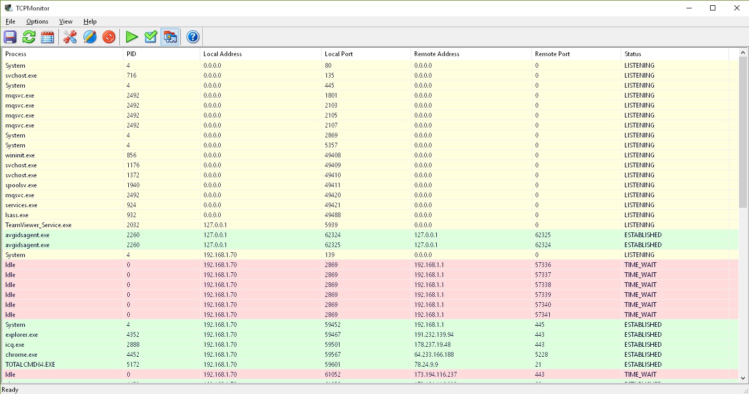Click the vertical scrollbar down arrow
This screenshot has width=749, height=394.
743,378
